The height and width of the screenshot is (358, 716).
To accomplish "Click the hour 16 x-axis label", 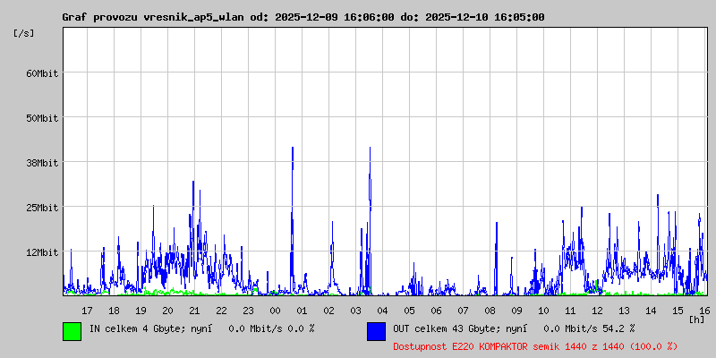I will tap(703, 311).
